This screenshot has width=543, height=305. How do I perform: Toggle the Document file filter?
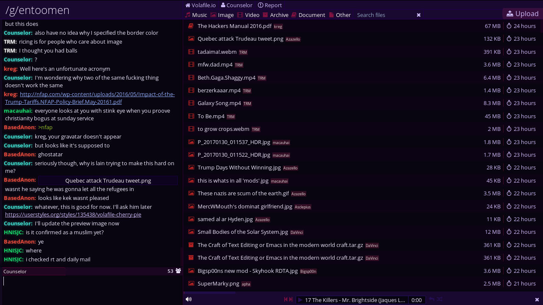(308, 15)
